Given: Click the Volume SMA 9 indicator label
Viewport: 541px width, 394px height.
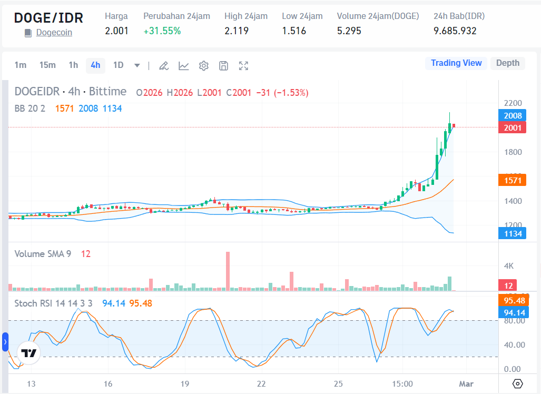Looking at the screenshot, I should 43,254.
